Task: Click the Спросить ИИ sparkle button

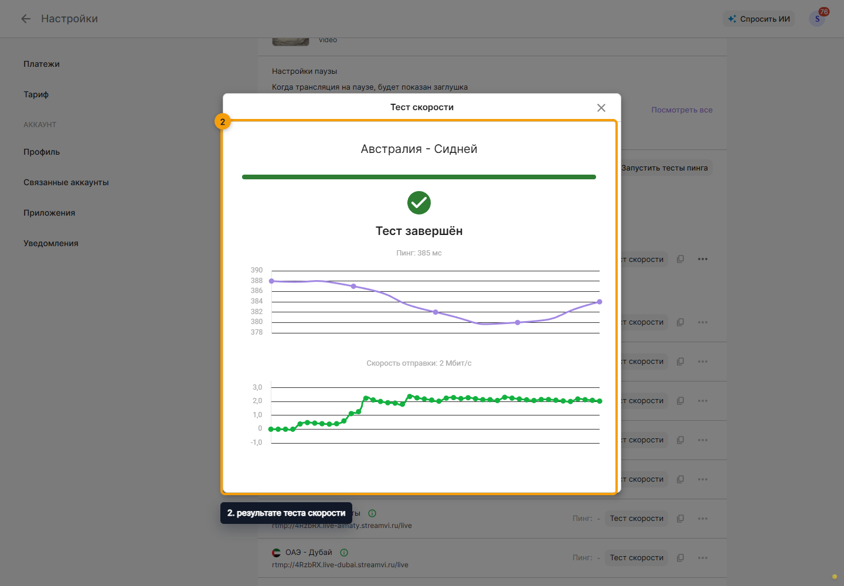Action: (758, 19)
